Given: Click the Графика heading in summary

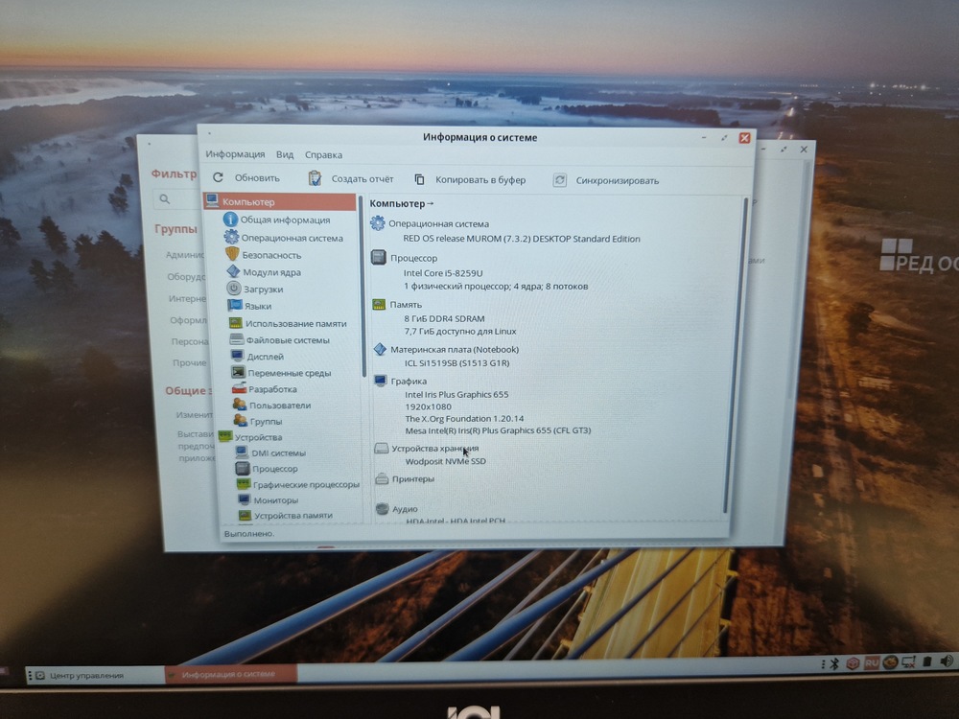Looking at the screenshot, I should [409, 381].
